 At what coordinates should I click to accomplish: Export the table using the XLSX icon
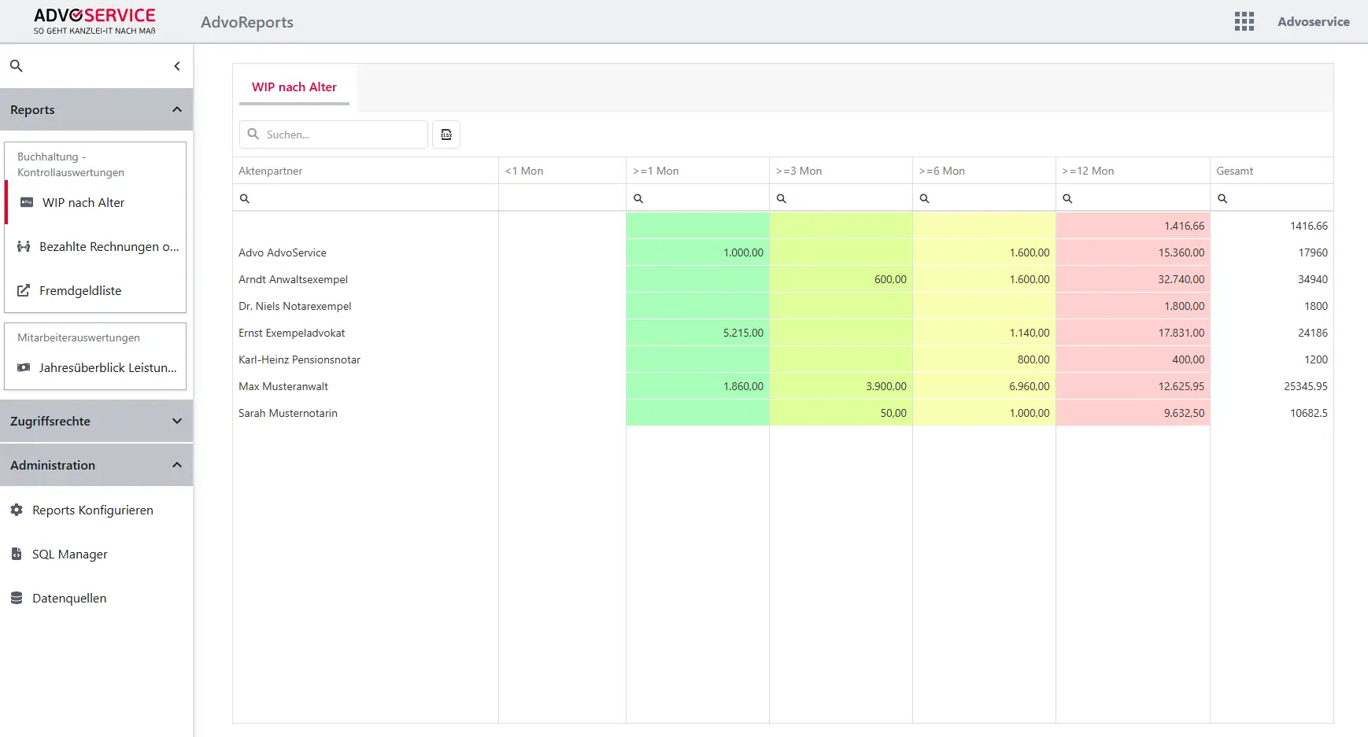coord(446,135)
